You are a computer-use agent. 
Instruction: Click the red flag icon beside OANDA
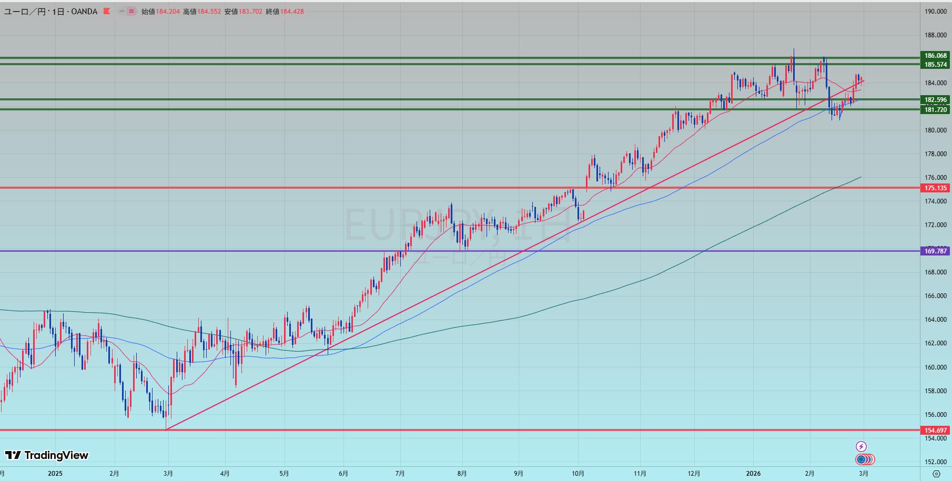point(107,11)
